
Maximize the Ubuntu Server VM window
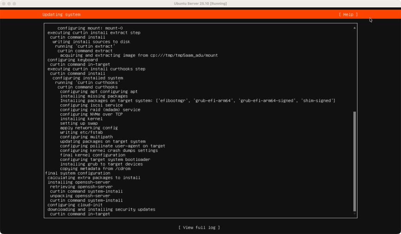pos(15,4)
